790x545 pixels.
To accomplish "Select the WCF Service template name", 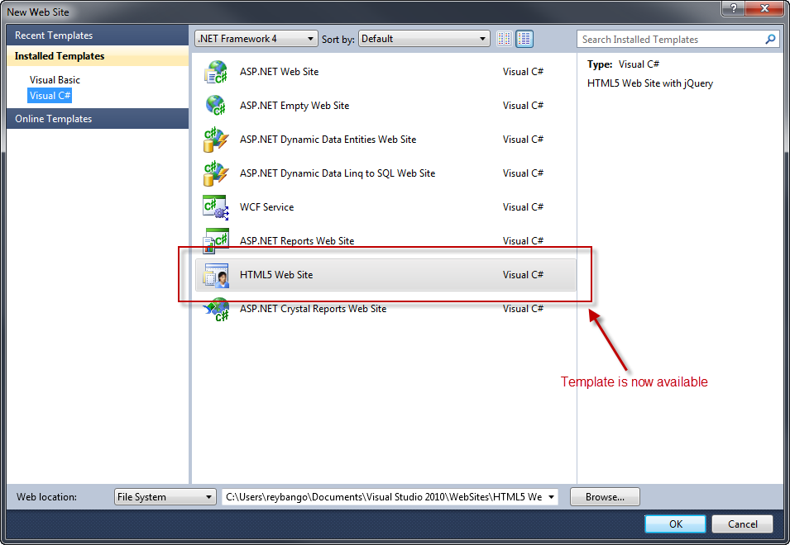I will [x=266, y=207].
